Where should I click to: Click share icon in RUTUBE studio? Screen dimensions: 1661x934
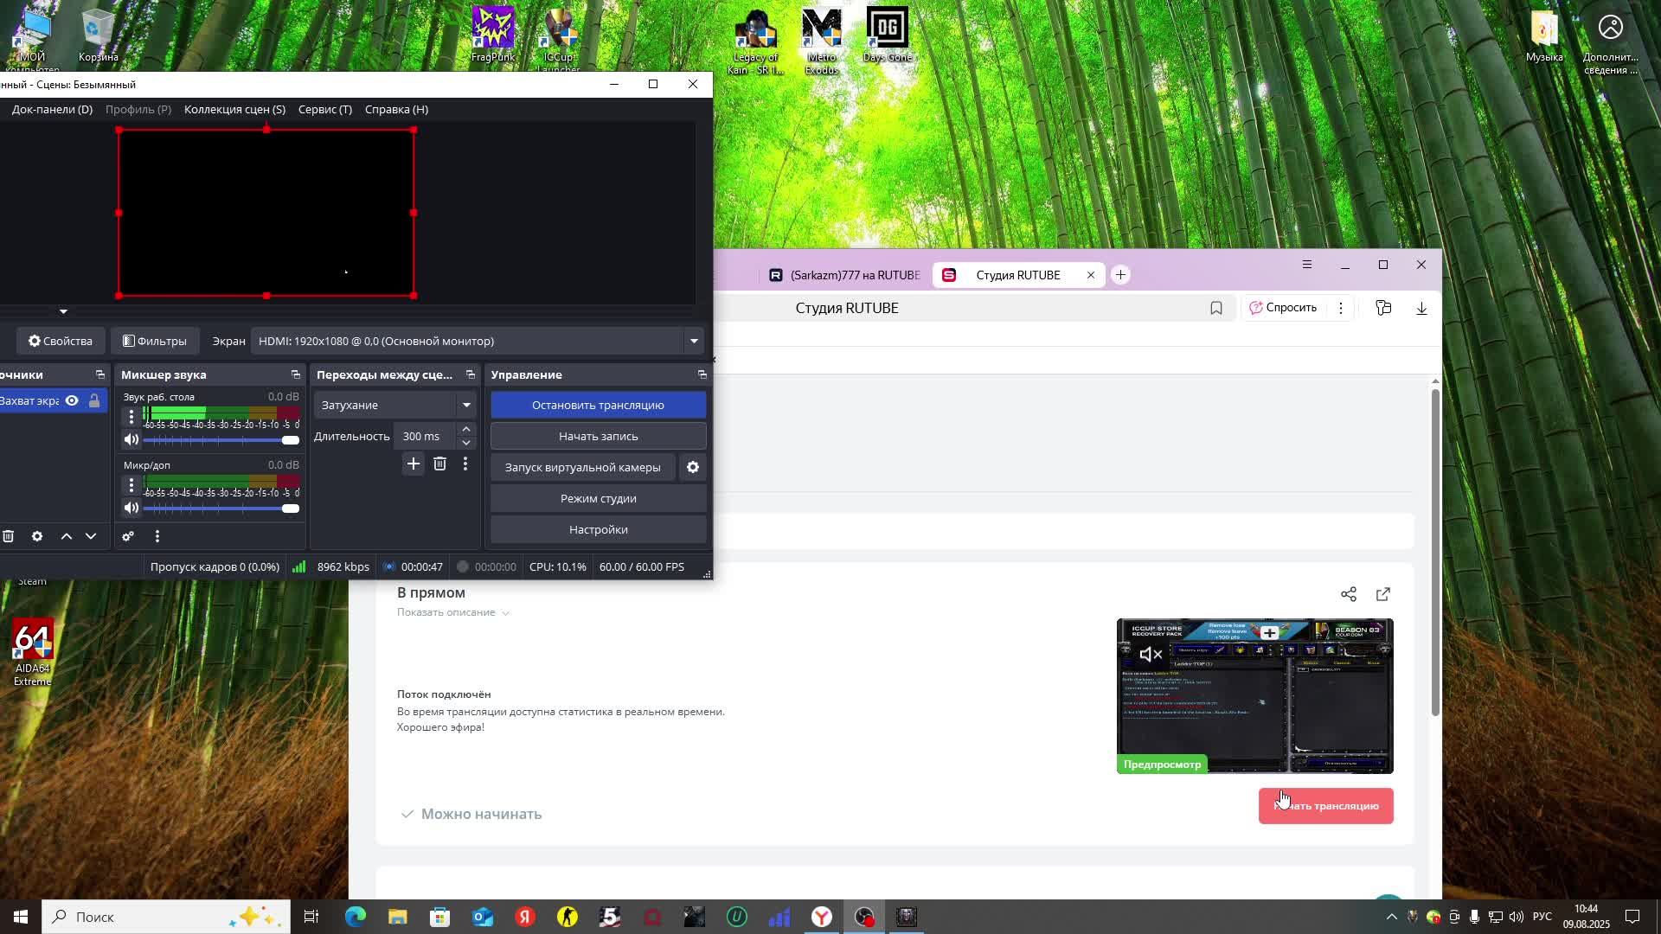tap(1348, 594)
